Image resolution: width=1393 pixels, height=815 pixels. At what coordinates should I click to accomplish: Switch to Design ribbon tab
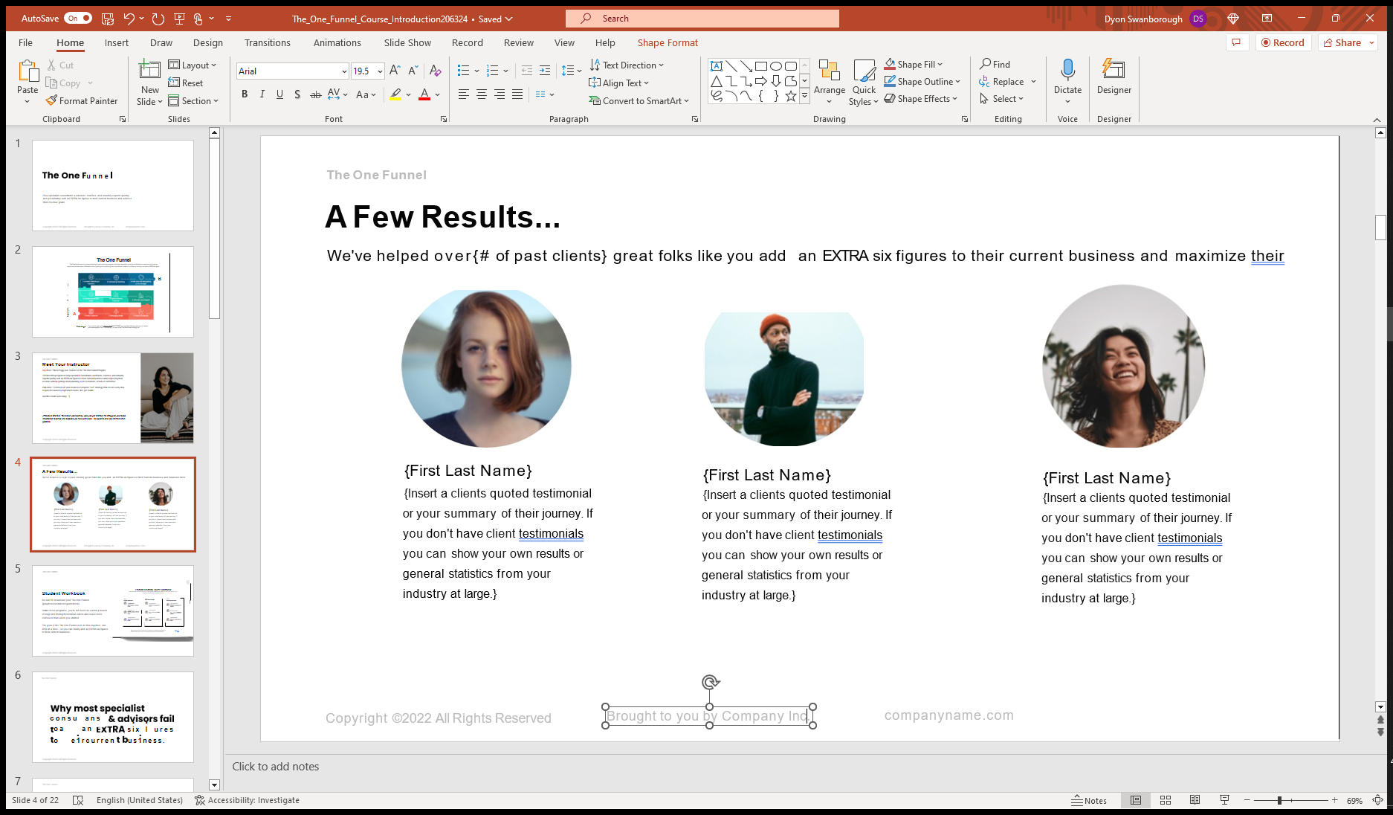coord(207,42)
